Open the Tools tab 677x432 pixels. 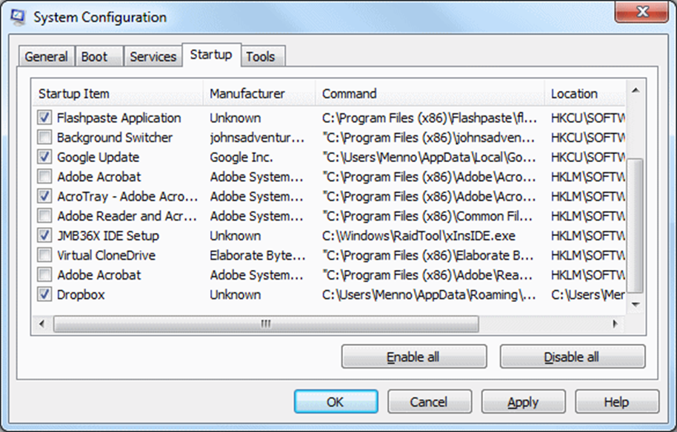(x=262, y=55)
